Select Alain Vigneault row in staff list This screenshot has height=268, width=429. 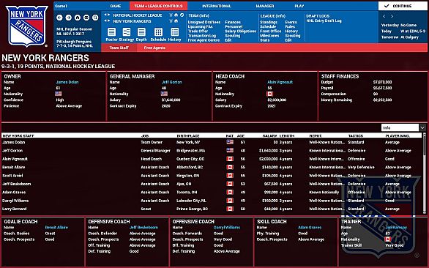(212, 159)
